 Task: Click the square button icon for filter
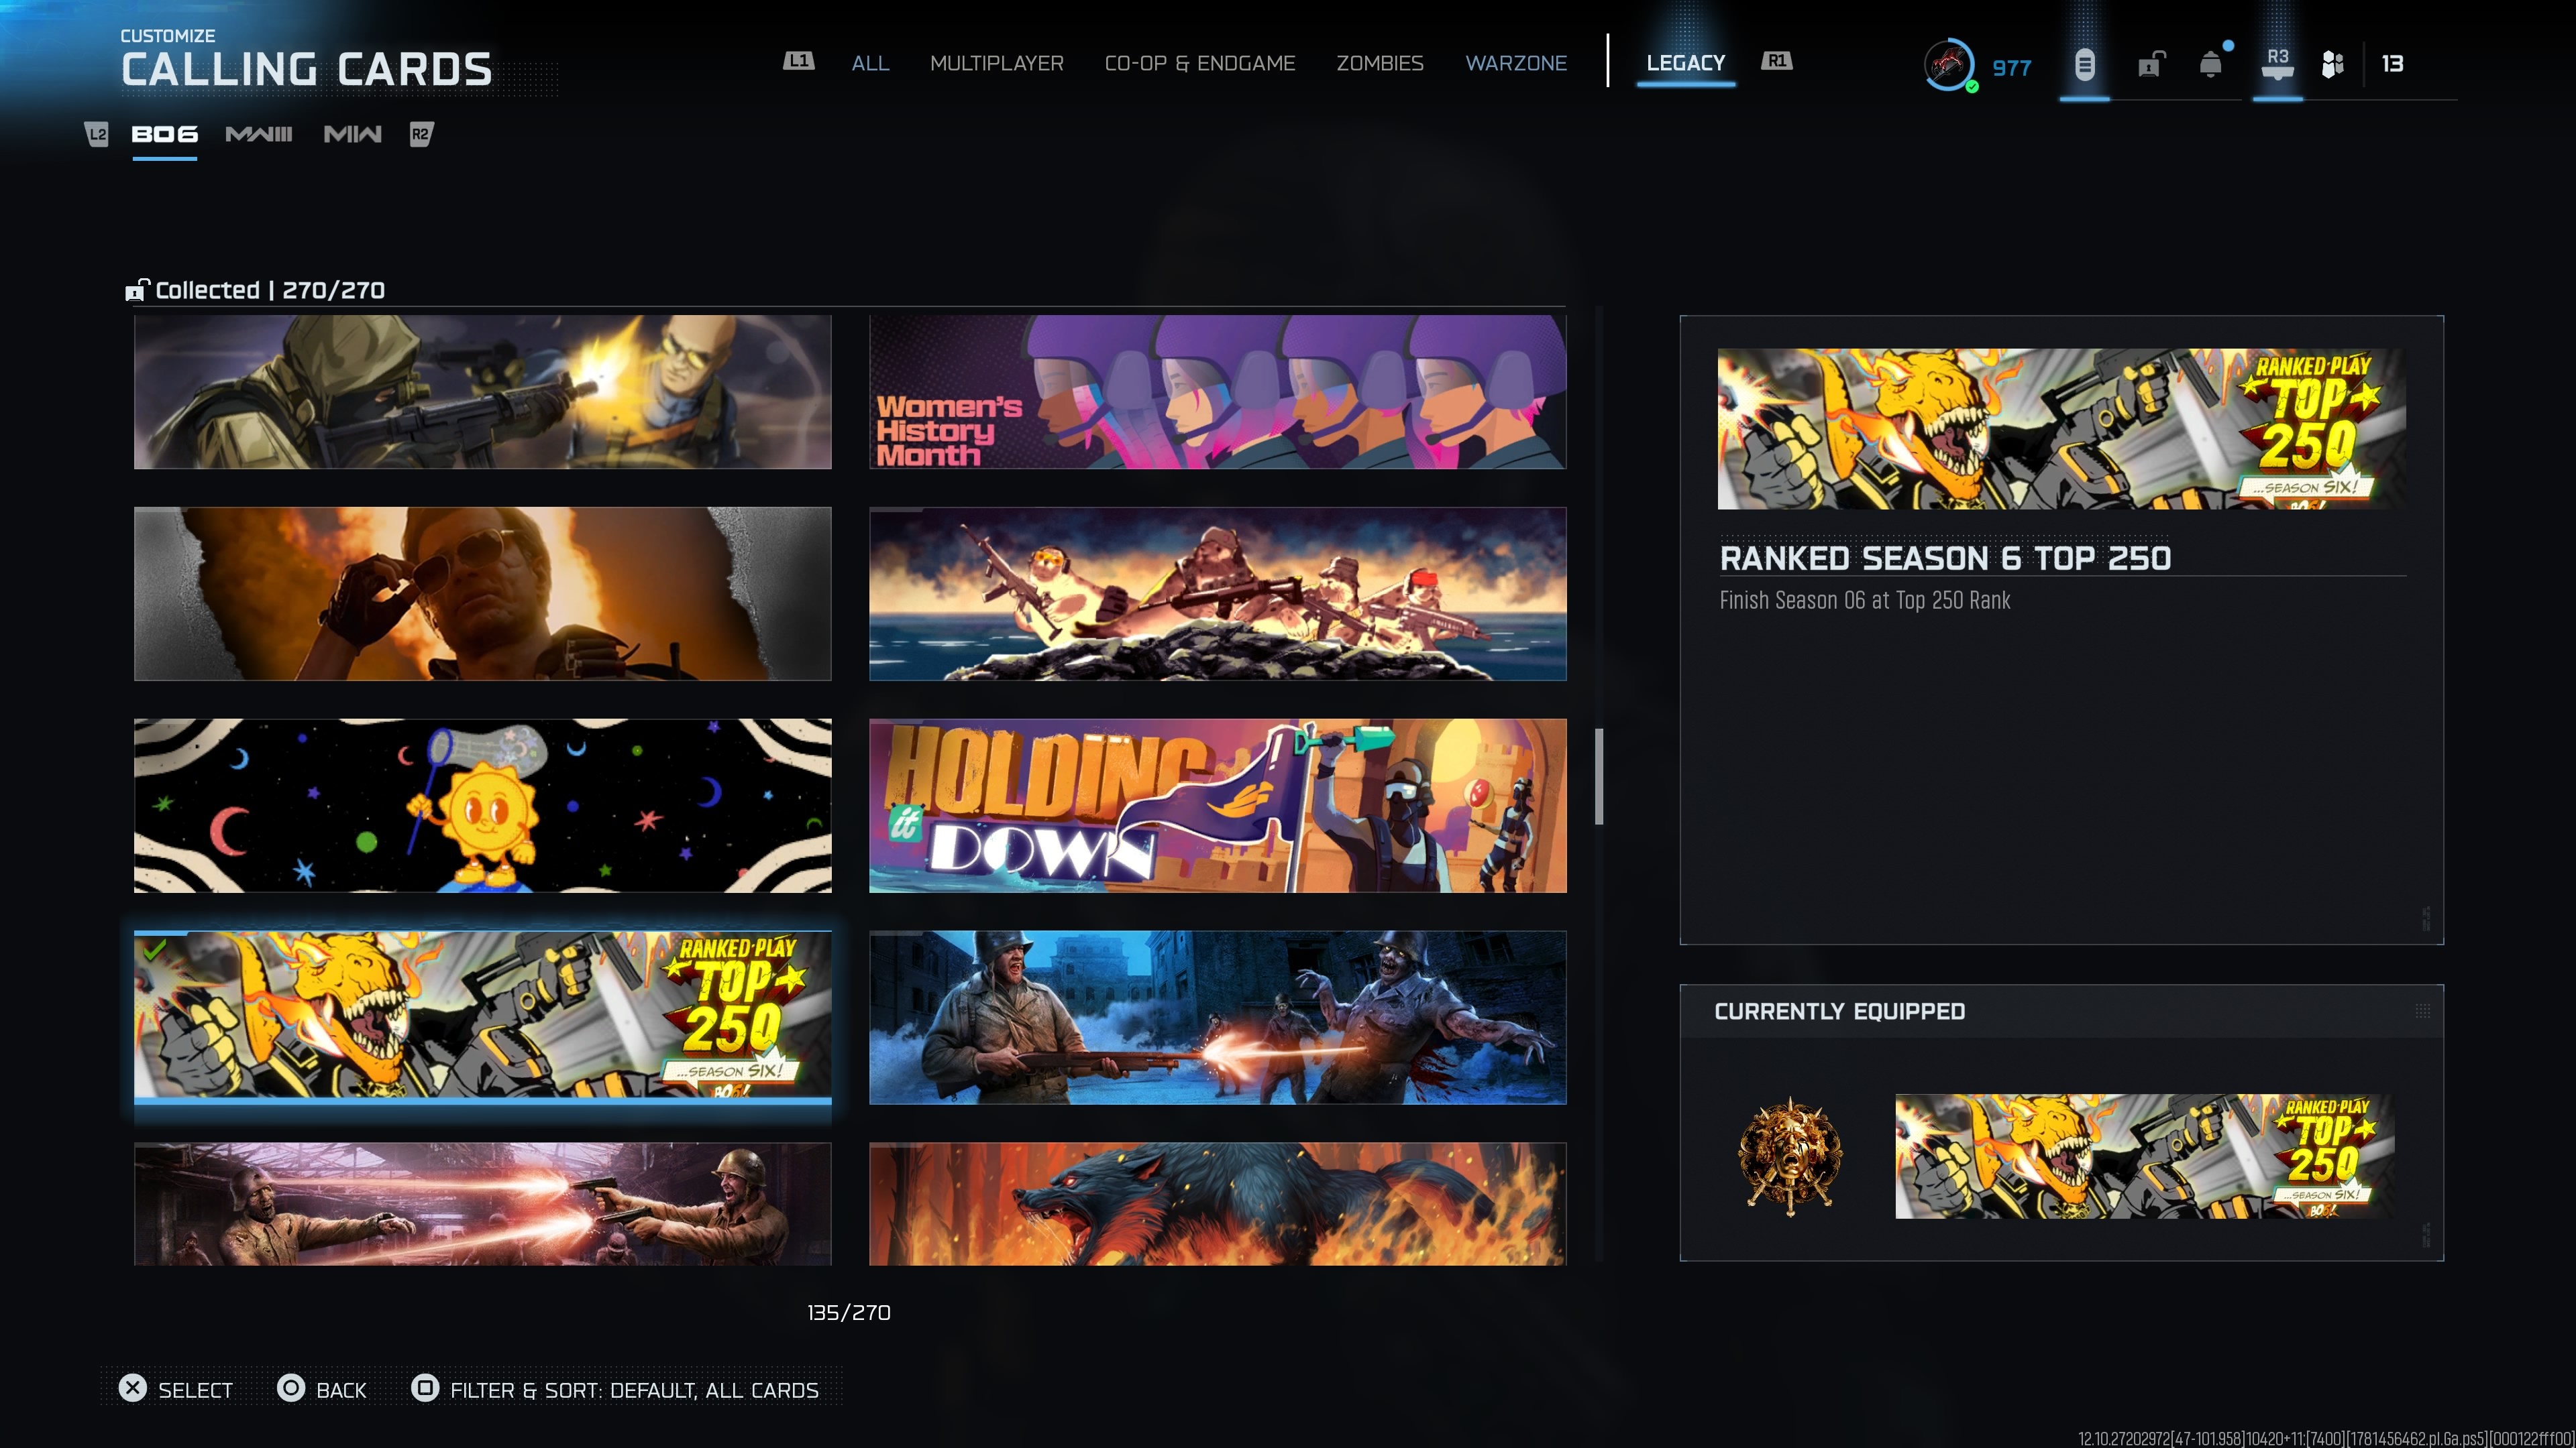(x=425, y=1388)
